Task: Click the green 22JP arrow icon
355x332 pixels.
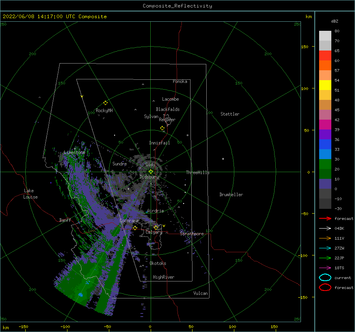Action: pos(325,258)
